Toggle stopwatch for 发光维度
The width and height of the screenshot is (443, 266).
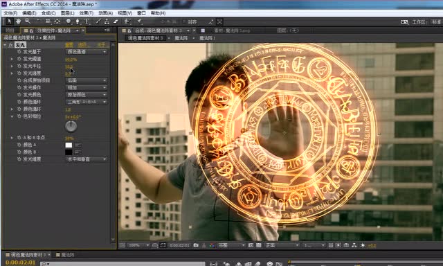tap(19, 159)
